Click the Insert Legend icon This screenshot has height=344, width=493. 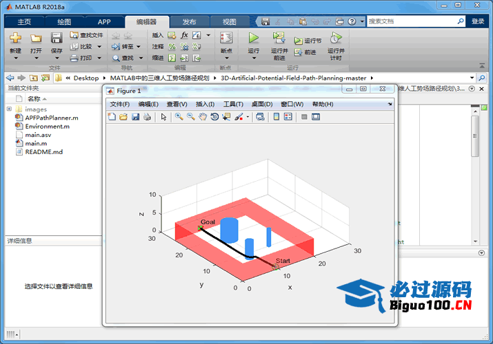tap(288, 117)
